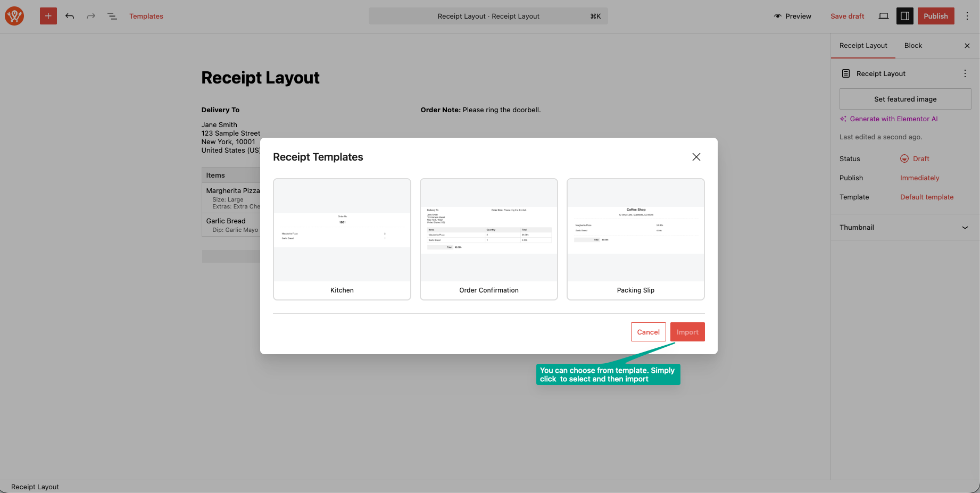Change the Default template selection
This screenshot has width=980, height=493.
pyautogui.click(x=927, y=197)
